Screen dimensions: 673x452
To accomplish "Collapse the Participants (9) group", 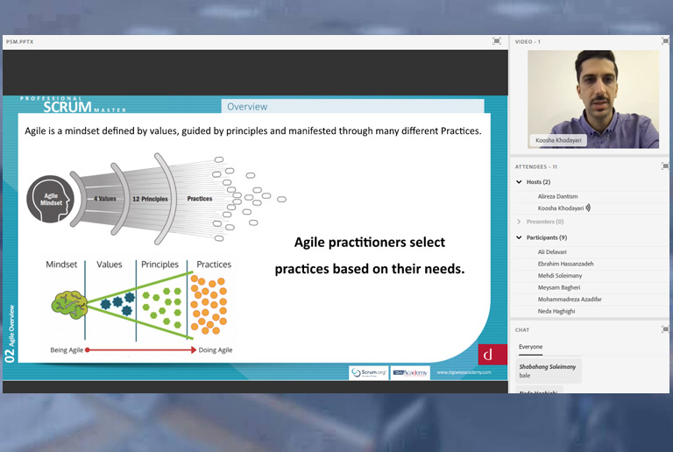I will [520, 237].
